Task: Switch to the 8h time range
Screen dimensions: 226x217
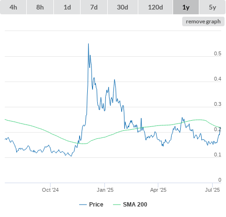Action: (40, 7)
